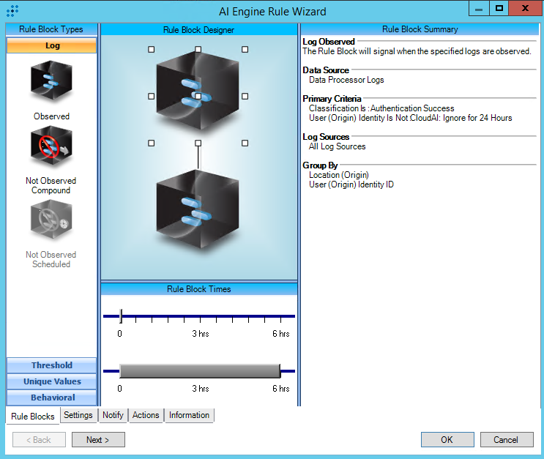544x459 pixels.
Task: Click the upper time slider handle at 0
Action: (121, 316)
